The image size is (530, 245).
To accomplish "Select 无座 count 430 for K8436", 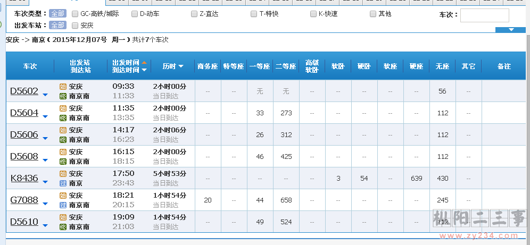I will tap(442, 178).
